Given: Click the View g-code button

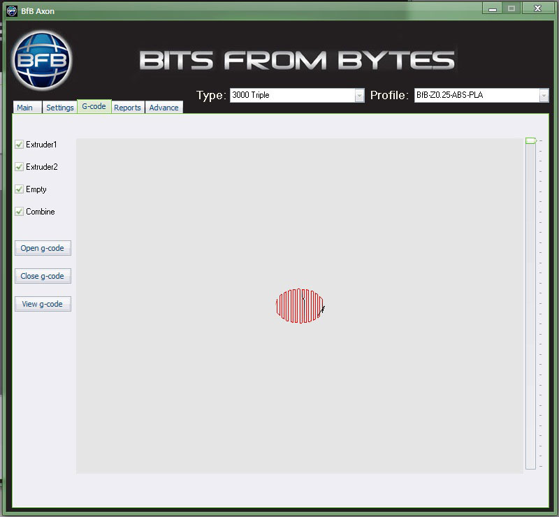Looking at the screenshot, I should (x=43, y=304).
